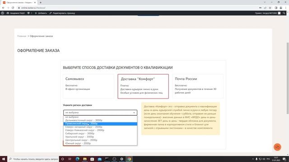The width and height of the screenshot is (289, 162).
Task: Open the orange chat widget button
Action: click(277, 147)
